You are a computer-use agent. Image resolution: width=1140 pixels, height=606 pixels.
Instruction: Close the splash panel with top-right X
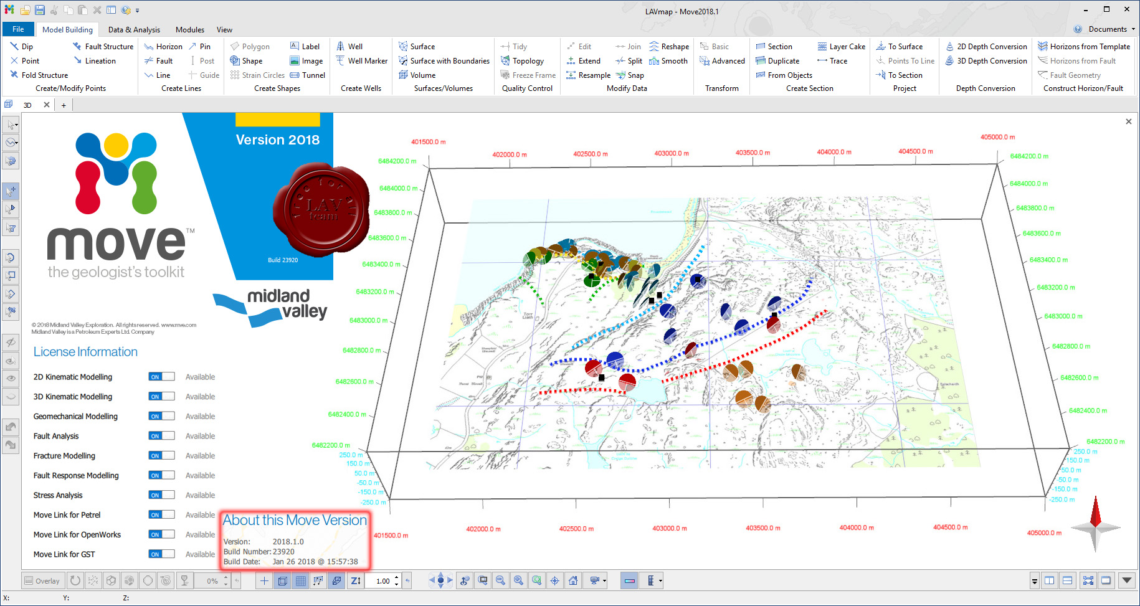pyautogui.click(x=1129, y=121)
